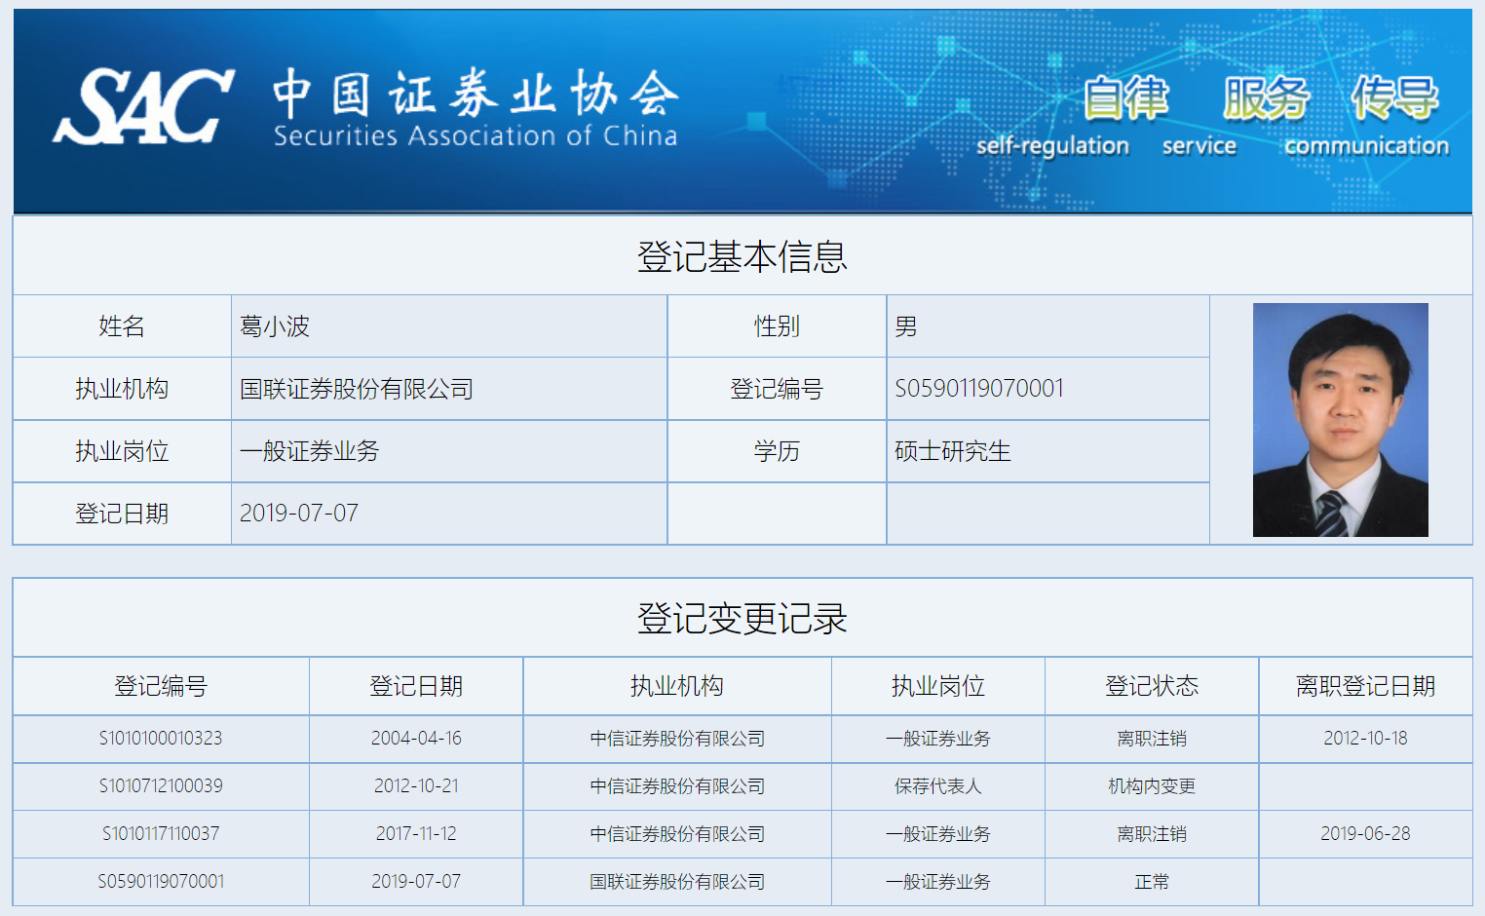Click S0590119070001 in the change records table
The height and width of the screenshot is (916, 1485).
161,882
